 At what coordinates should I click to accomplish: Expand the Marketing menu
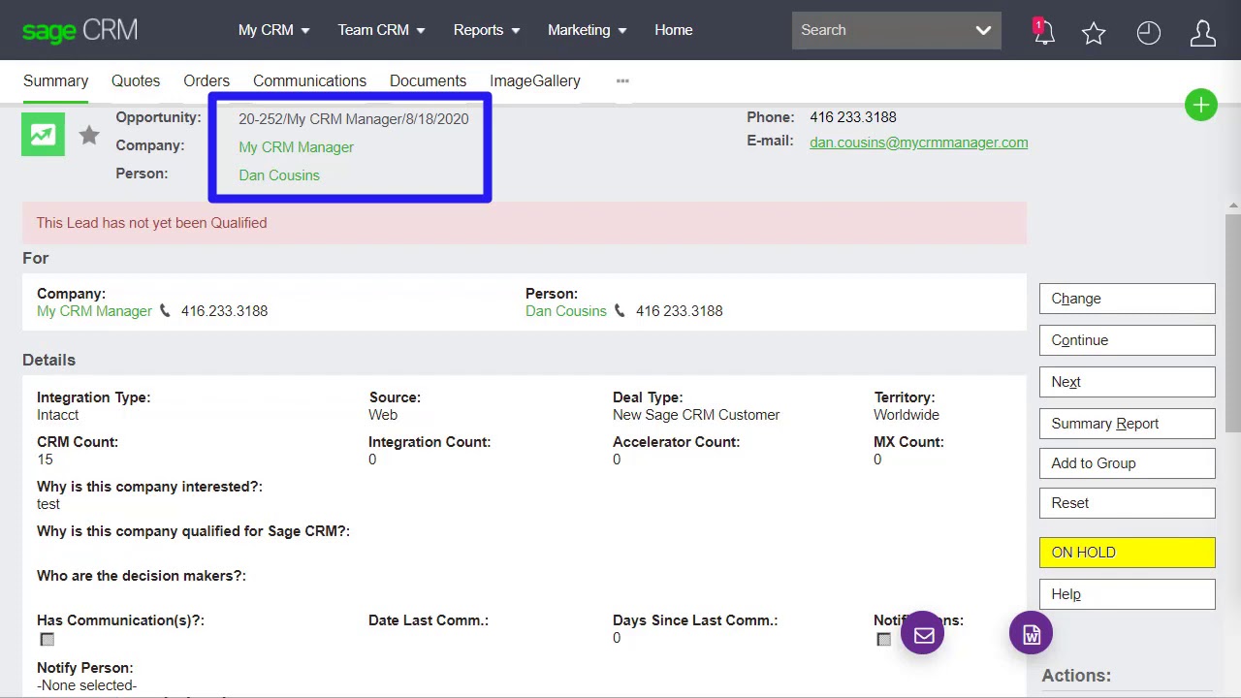(x=587, y=30)
